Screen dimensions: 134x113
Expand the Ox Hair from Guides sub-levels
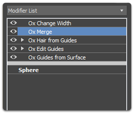[22, 40]
